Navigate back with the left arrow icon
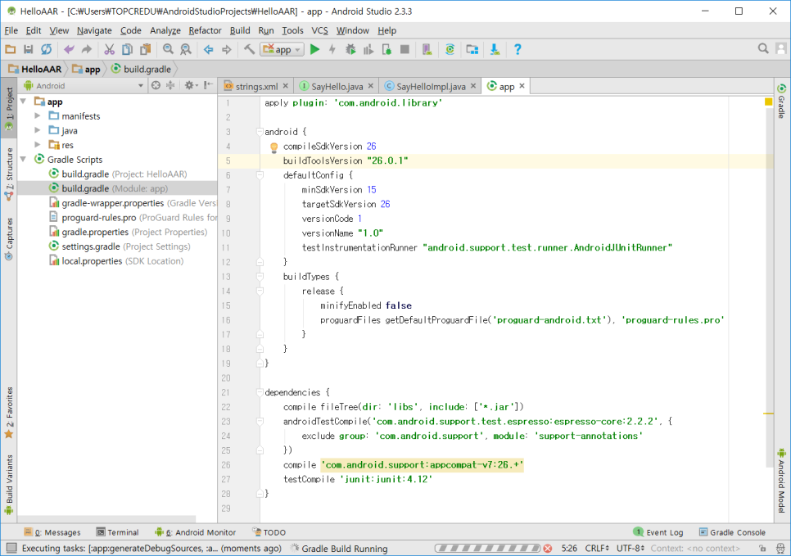 point(208,49)
